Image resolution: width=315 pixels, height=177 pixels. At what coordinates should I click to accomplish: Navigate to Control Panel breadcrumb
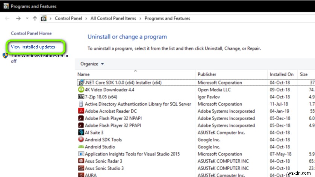(x=68, y=18)
